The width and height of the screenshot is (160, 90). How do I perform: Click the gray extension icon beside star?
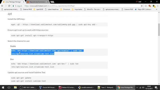point(146,6)
